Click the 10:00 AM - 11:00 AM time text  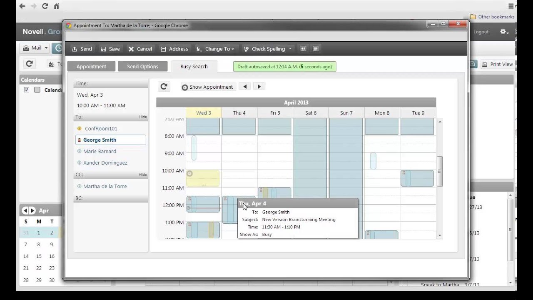101,105
